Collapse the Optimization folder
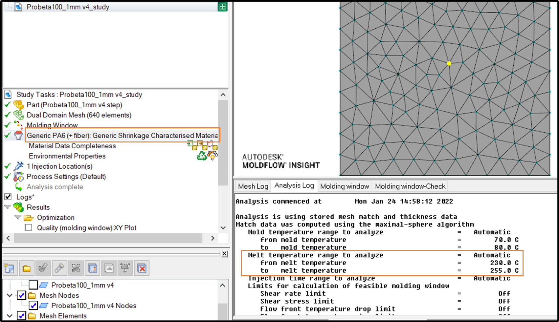Image resolution: width=559 pixels, height=322 pixels. tap(18, 217)
